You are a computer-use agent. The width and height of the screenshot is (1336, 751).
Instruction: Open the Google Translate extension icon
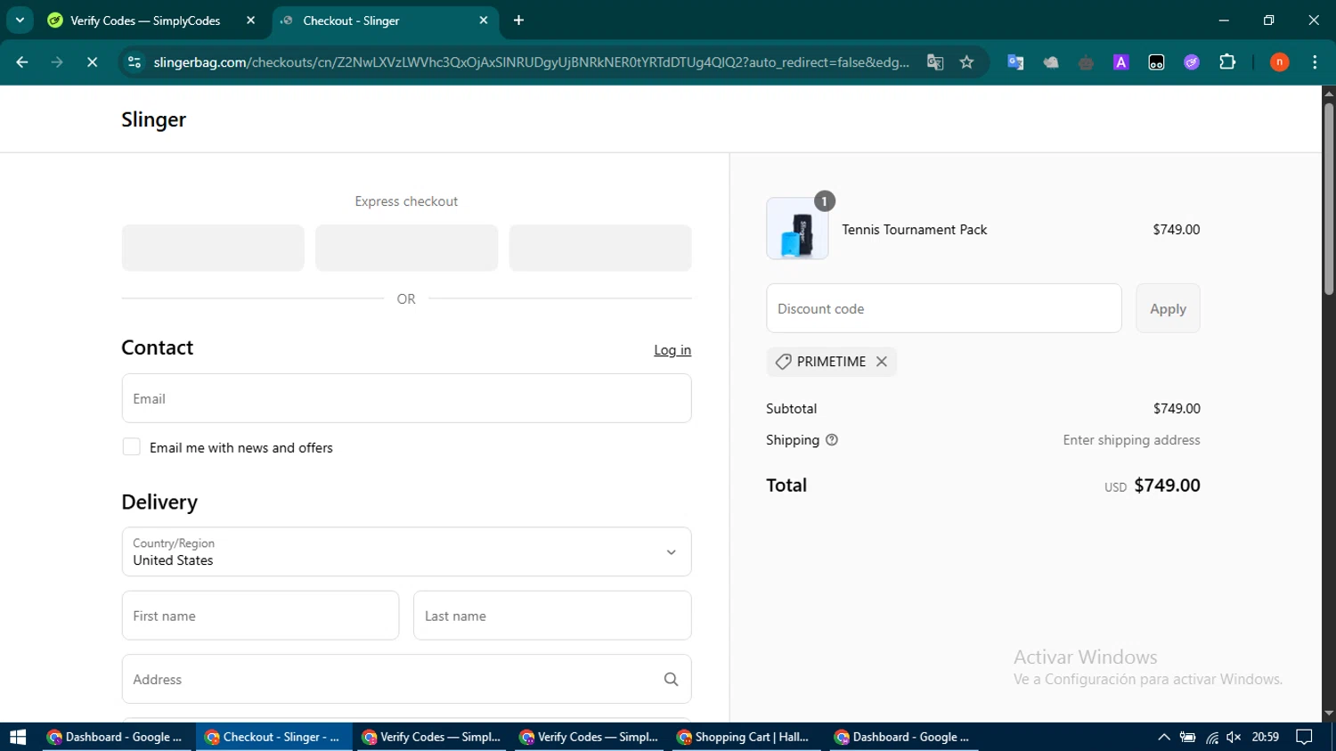tap(1015, 62)
